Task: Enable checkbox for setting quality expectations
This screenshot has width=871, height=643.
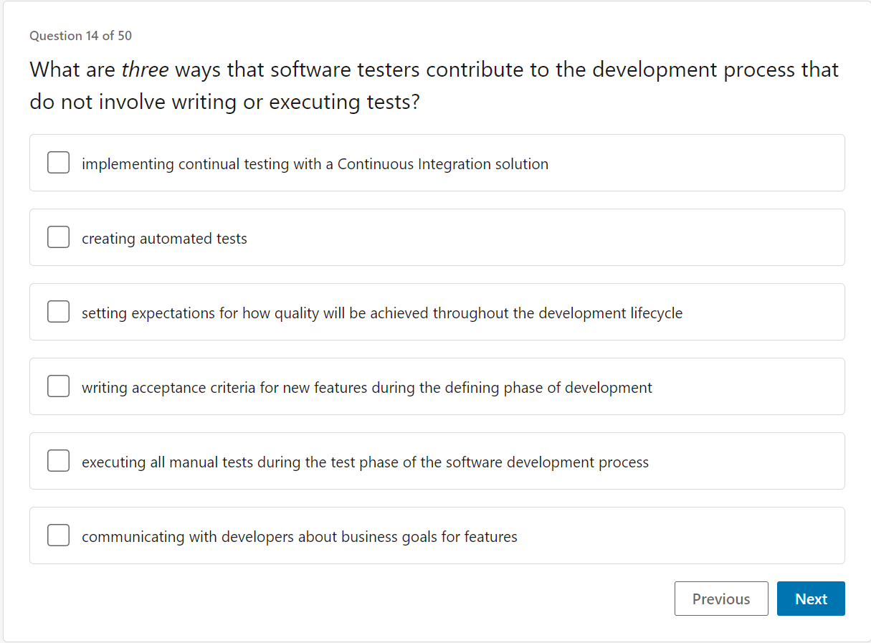Action: [58, 312]
